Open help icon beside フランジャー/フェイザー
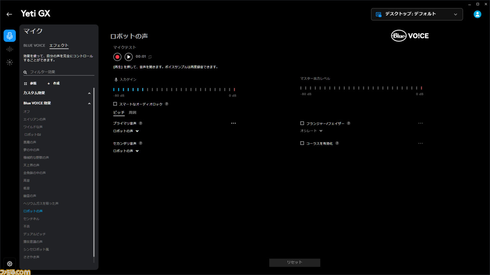 coord(348,123)
